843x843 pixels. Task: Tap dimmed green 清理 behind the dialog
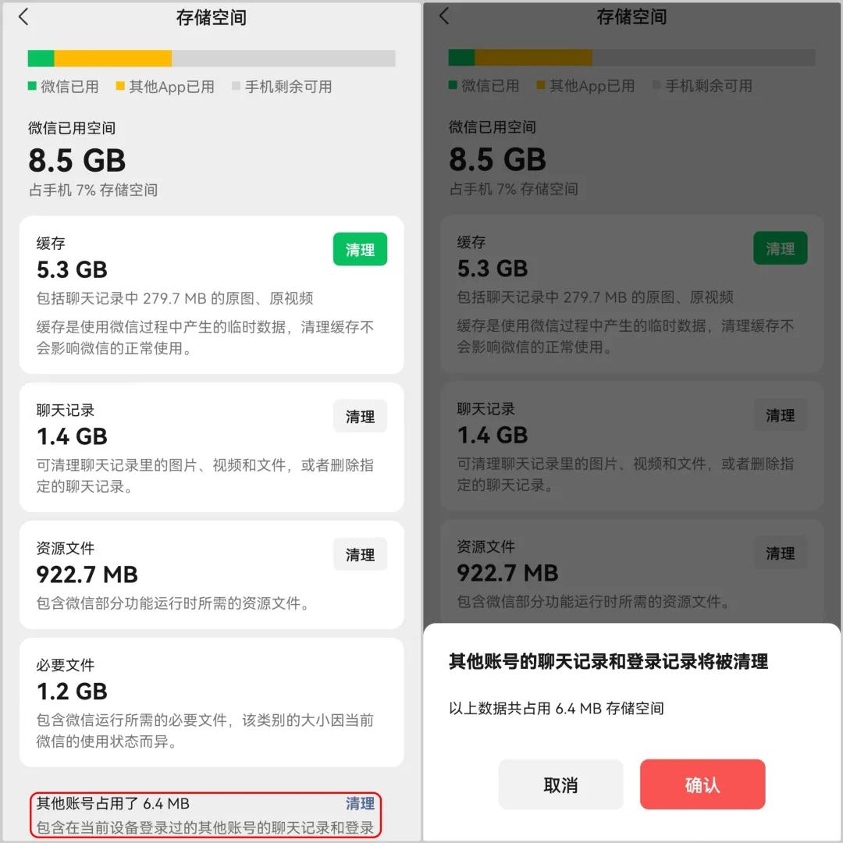click(x=780, y=248)
